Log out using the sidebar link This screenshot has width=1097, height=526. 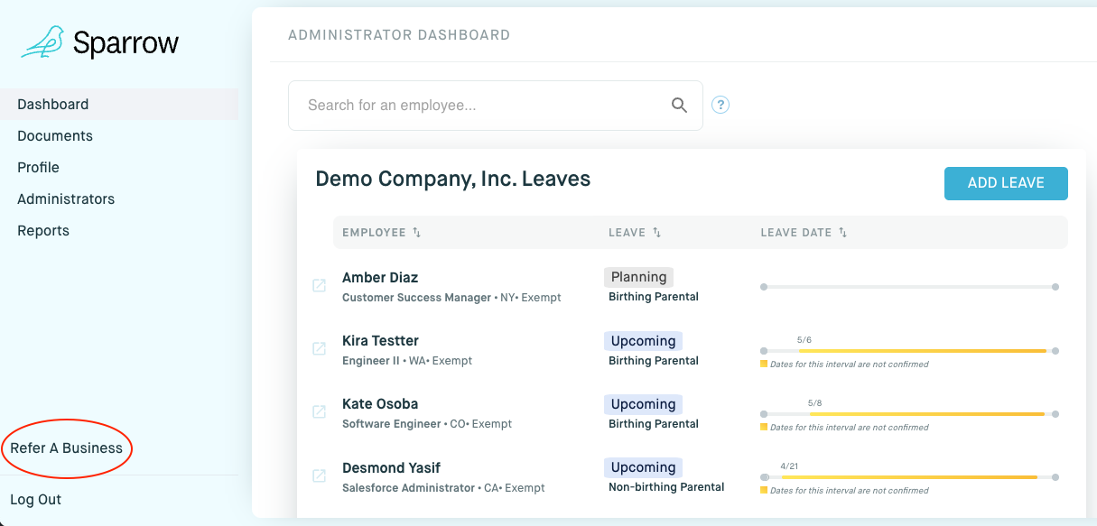(x=36, y=500)
